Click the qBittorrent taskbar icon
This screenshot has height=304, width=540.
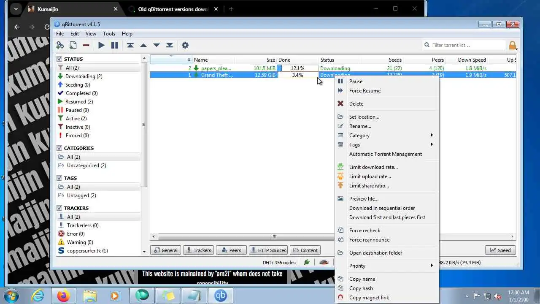coord(221,296)
